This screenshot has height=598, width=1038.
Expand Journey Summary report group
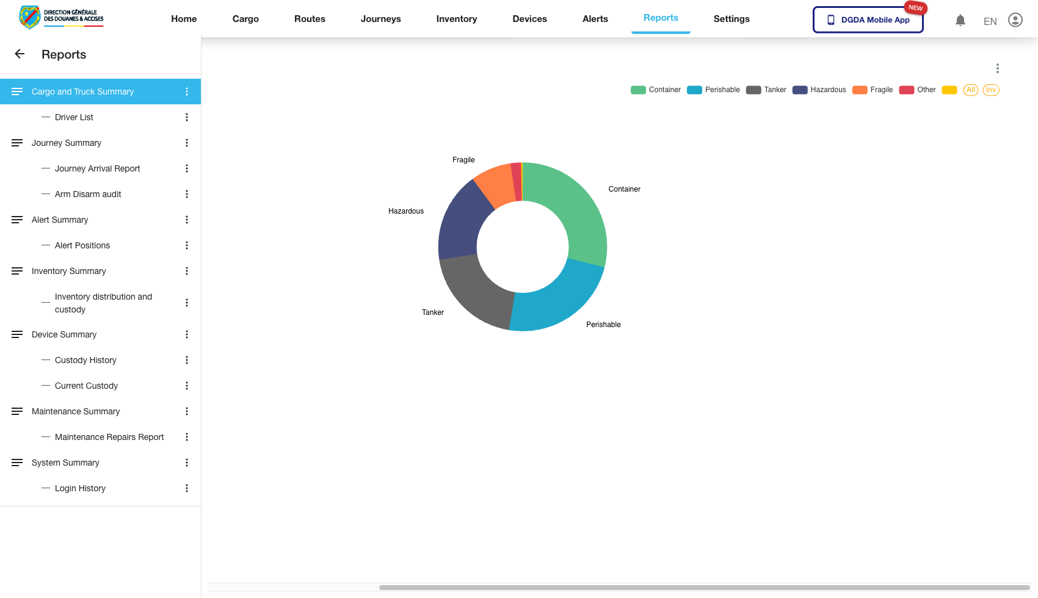tap(67, 143)
